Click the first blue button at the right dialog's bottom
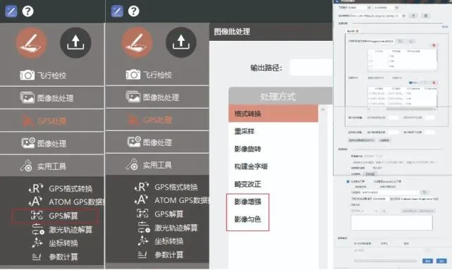The height and width of the screenshot is (270, 452). tap(427, 261)
